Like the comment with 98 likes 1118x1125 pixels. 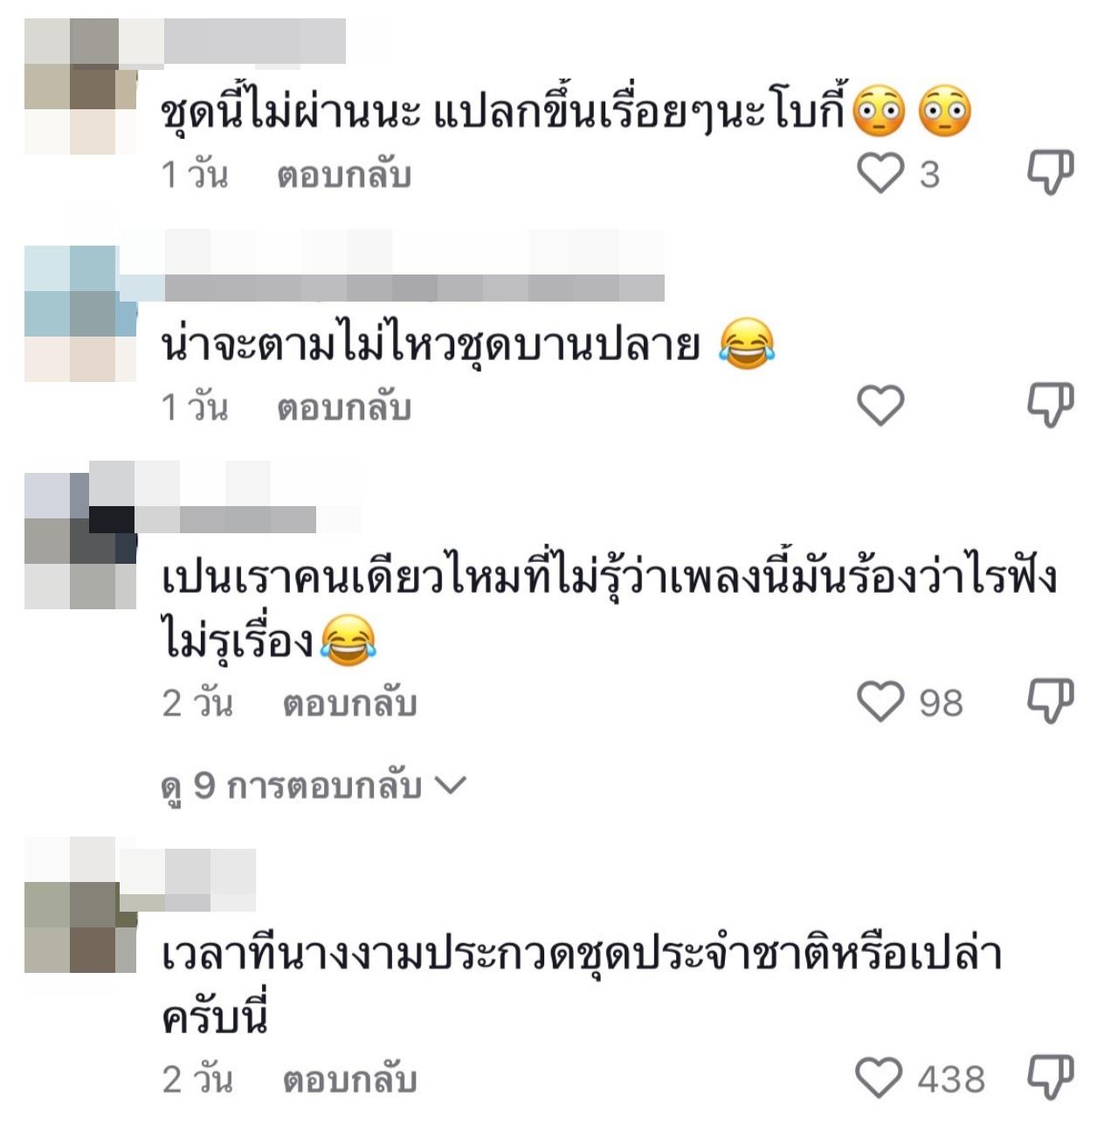point(880,702)
